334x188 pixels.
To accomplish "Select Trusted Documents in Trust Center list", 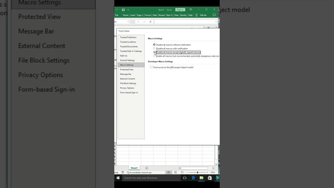I will point(131,46).
